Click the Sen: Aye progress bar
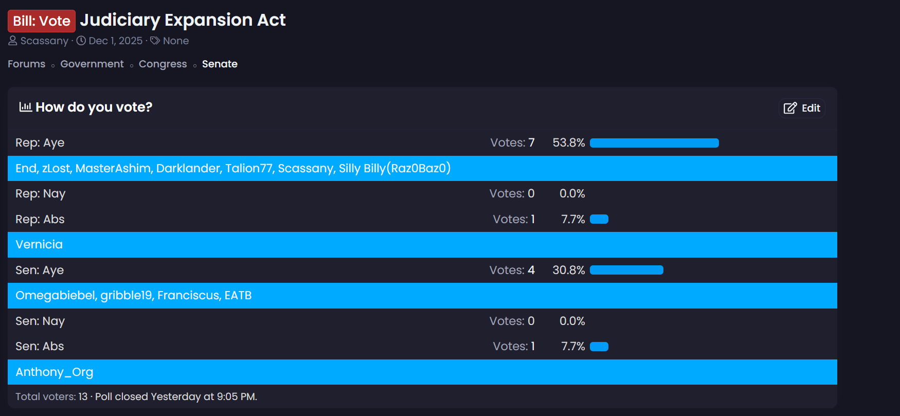The image size is (900, 416). coord(626,270)
